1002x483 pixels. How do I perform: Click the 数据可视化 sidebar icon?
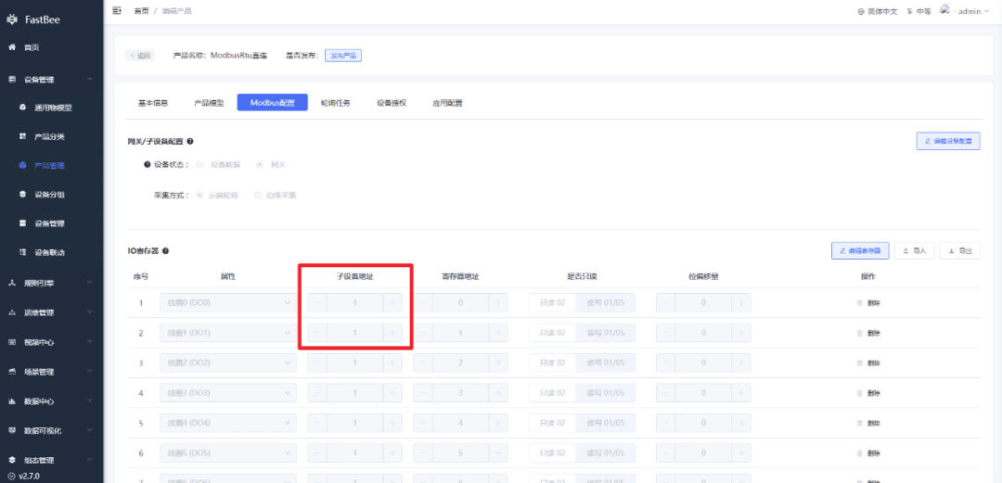(11, 430)
